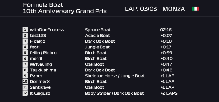Viewport: 219px width, 102px height.
Task: Click the +2 LAPS gap for It_Csigusz
Action: [169, 93]
